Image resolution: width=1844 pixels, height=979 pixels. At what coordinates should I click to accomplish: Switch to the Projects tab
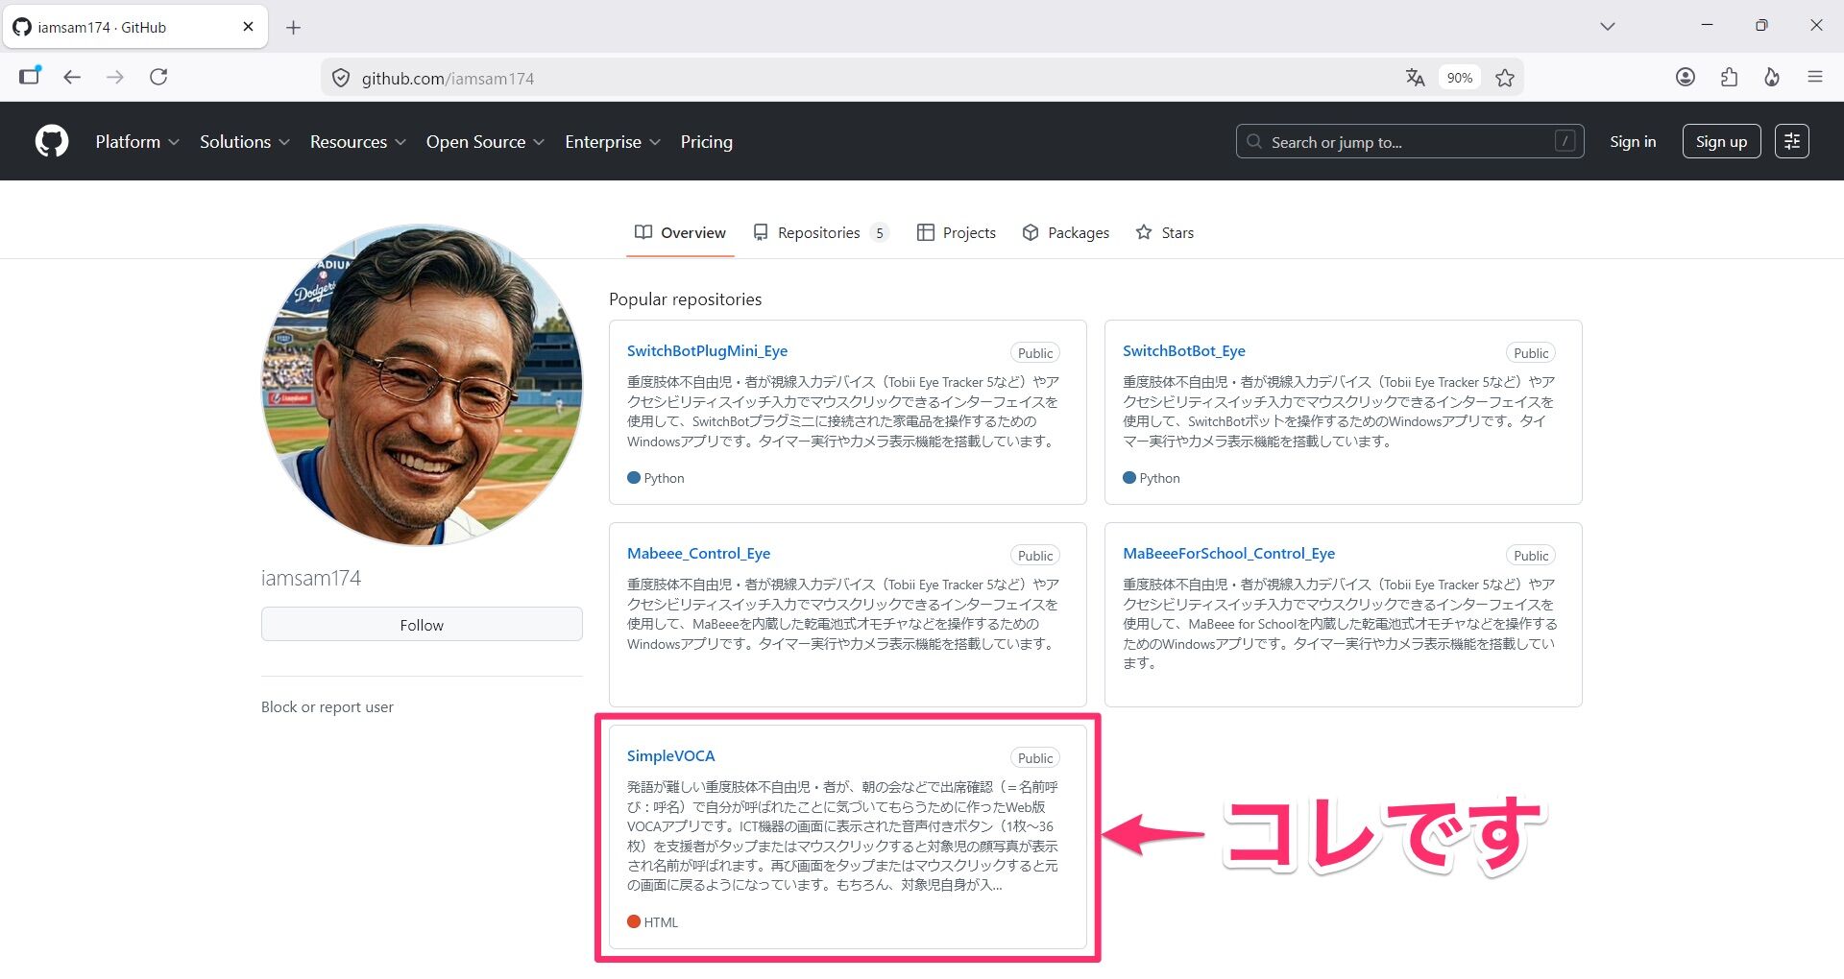957,232
